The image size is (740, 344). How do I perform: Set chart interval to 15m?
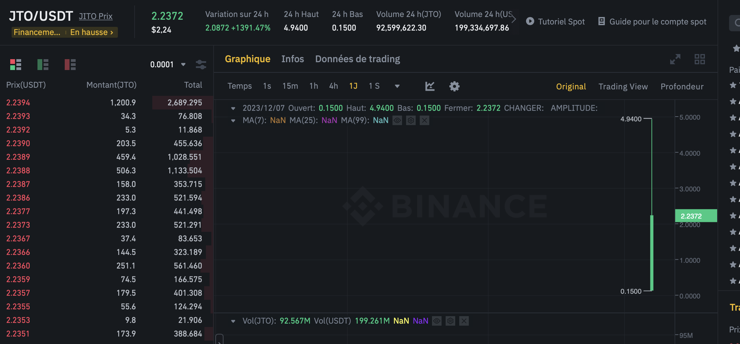point(290,86)
